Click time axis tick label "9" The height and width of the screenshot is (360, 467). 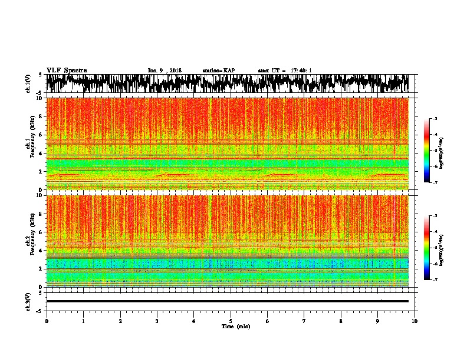(377, 321)
